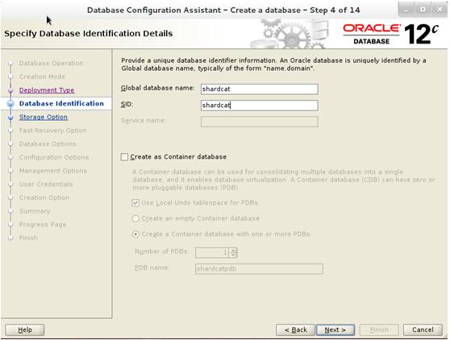The width and height of the screenshot is (450, 340).
Task: Click the Management Options step
Action: tap(52, 171)
